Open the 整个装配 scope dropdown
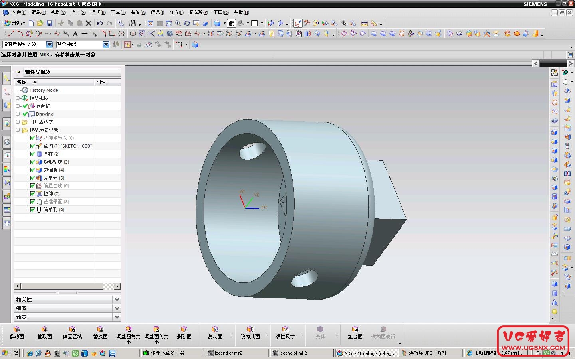The image size is (575, 359). click(106, 44)
